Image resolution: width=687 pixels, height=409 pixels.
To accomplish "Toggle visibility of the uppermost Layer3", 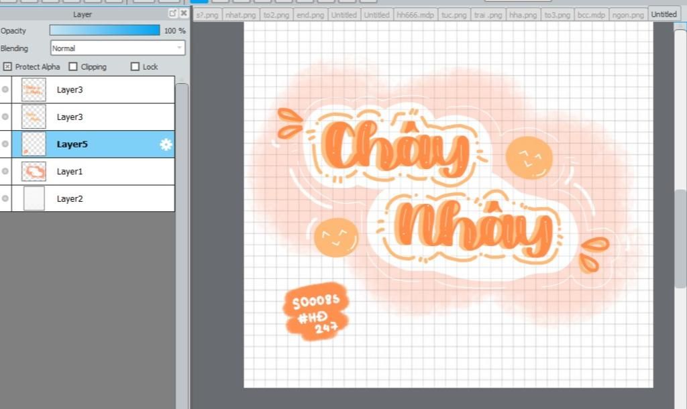I will pos(5,89).
